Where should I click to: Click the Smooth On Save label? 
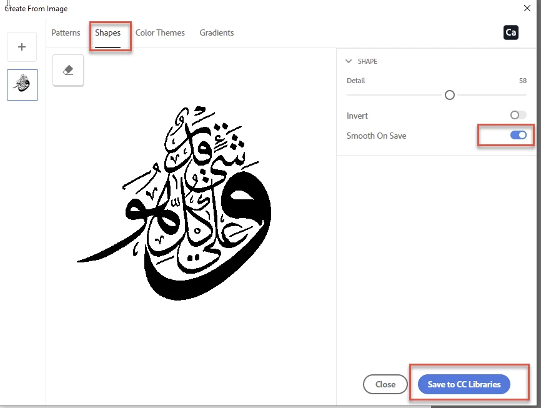click(x=377, y=136)
